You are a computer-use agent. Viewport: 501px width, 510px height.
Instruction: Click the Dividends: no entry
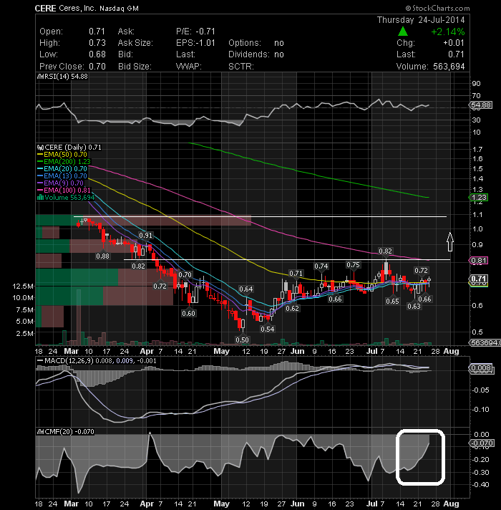[256, 54]
